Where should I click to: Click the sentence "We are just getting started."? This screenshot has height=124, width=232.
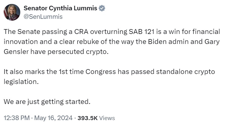click(47, 102)
